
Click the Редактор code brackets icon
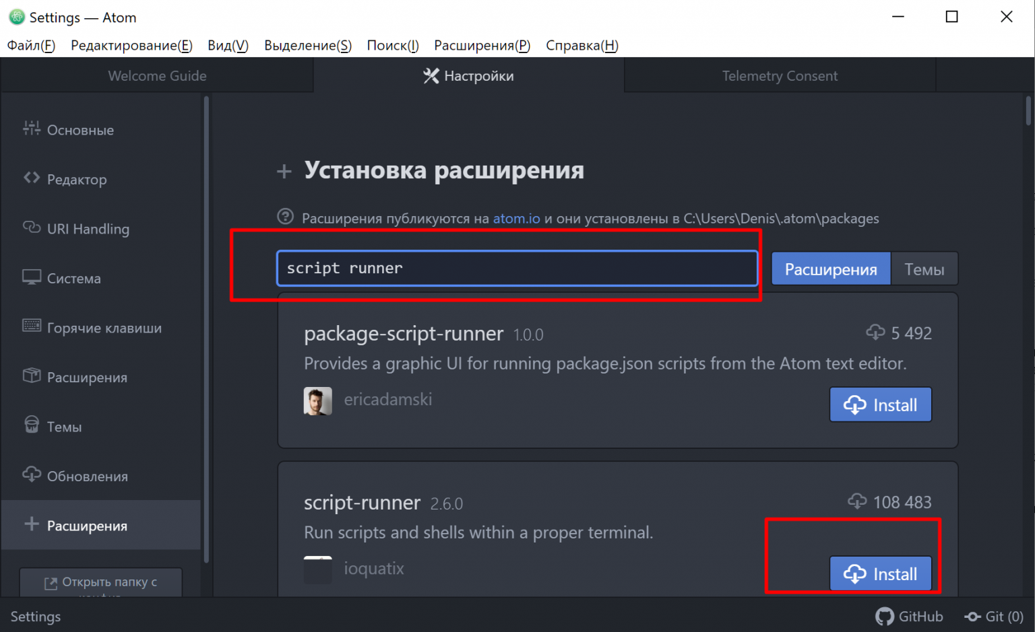pos(32,178)
